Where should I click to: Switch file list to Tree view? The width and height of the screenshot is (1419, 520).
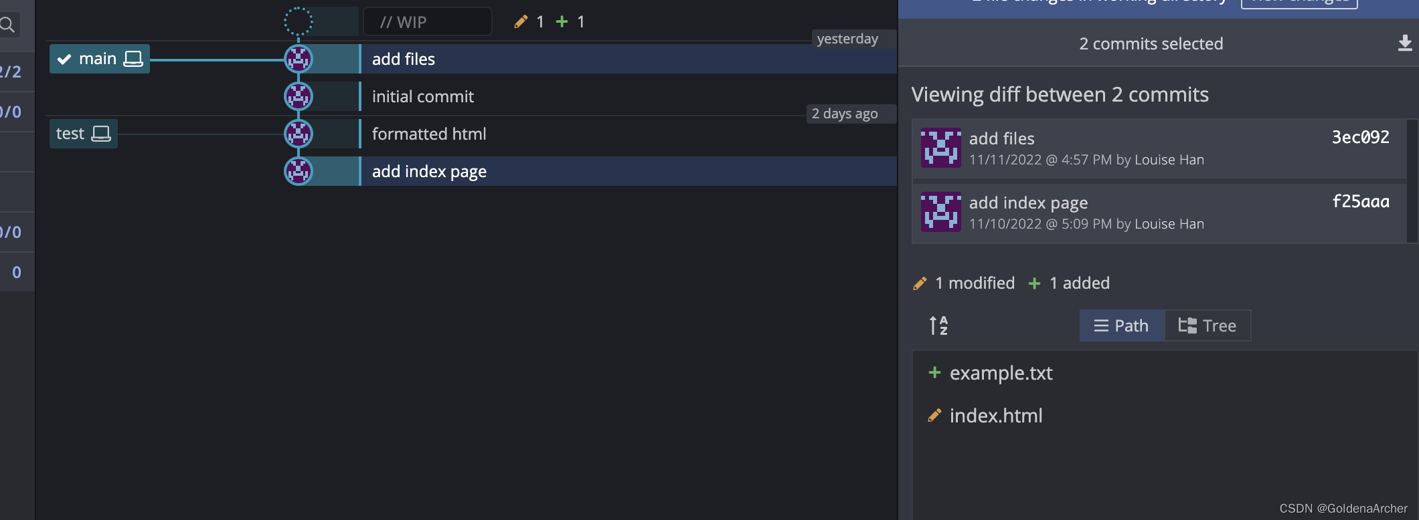point(1207,326)
